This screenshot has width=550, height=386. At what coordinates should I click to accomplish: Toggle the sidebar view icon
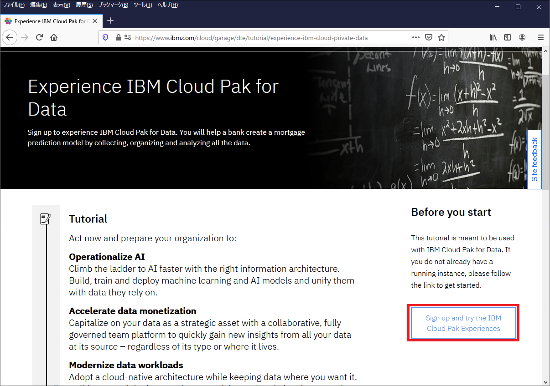click(x=508, y=37)
